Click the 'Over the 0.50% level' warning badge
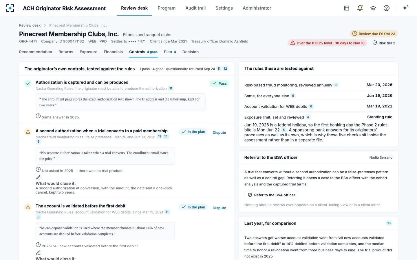This screenshot has width=417, height=260. tap(327, 43)
